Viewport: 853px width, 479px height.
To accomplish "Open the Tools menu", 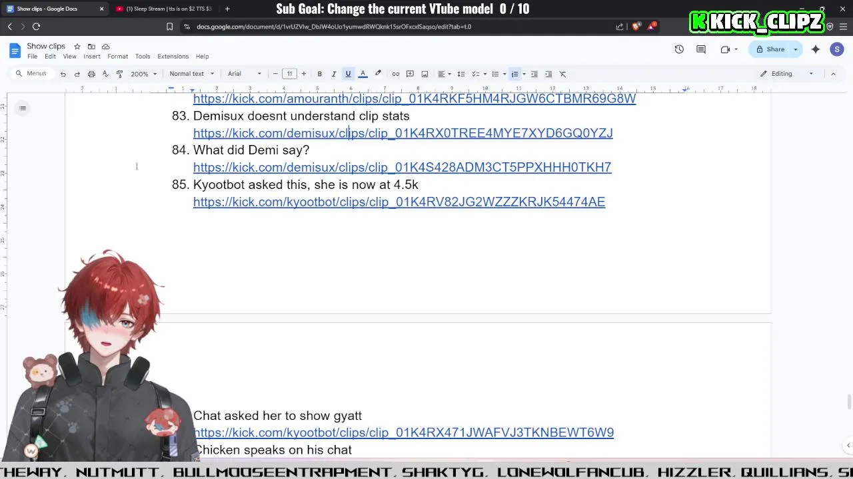I will coord(143,57).
